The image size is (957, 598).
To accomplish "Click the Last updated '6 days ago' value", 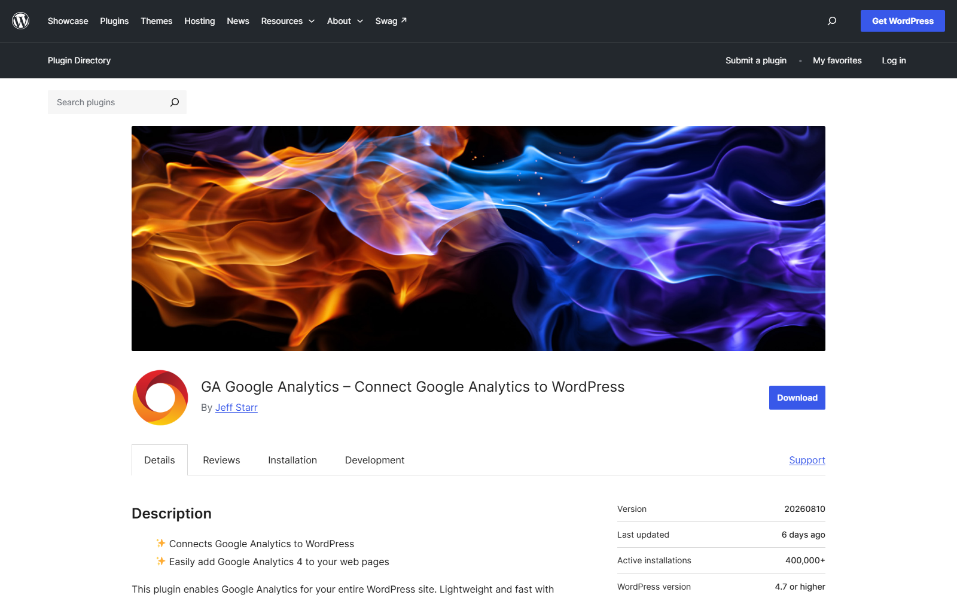I will pos(803,535).
